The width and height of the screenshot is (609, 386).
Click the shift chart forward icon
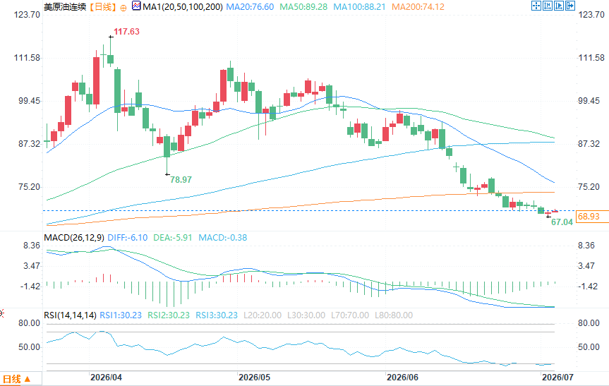coord(559,6)
